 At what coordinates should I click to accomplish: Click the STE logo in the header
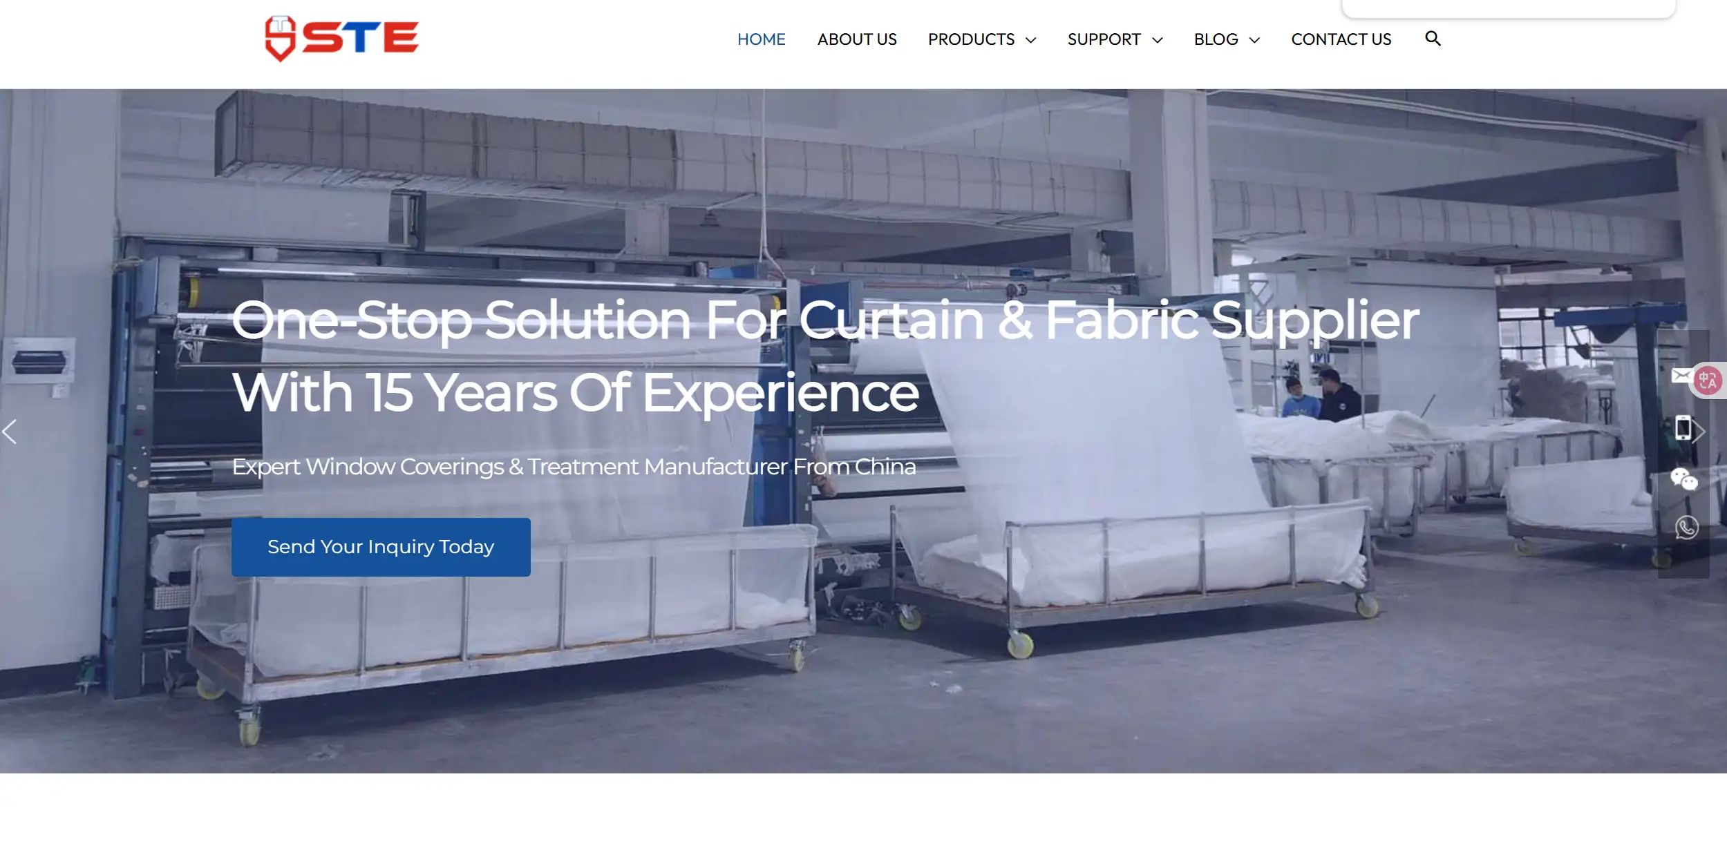click(x=342, y=38)
